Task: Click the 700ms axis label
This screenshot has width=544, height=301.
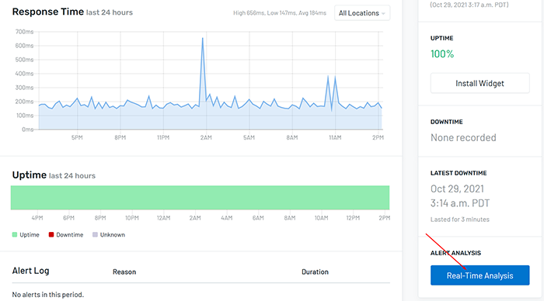Action: (x=24, y=32)
